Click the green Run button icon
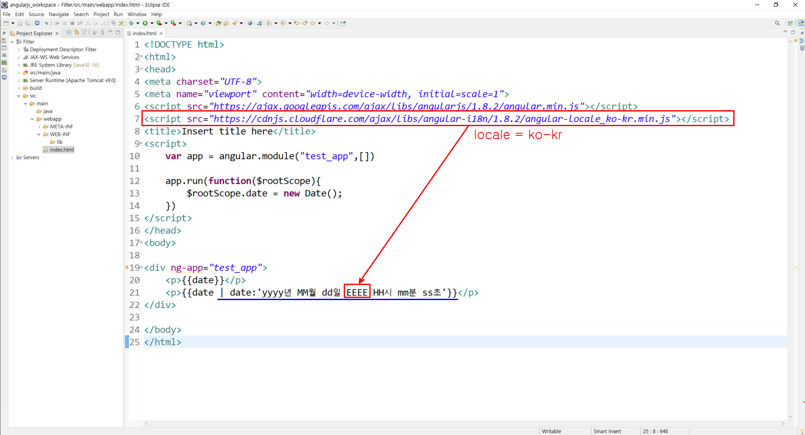The image size is (805, 435). click(145, 23)
